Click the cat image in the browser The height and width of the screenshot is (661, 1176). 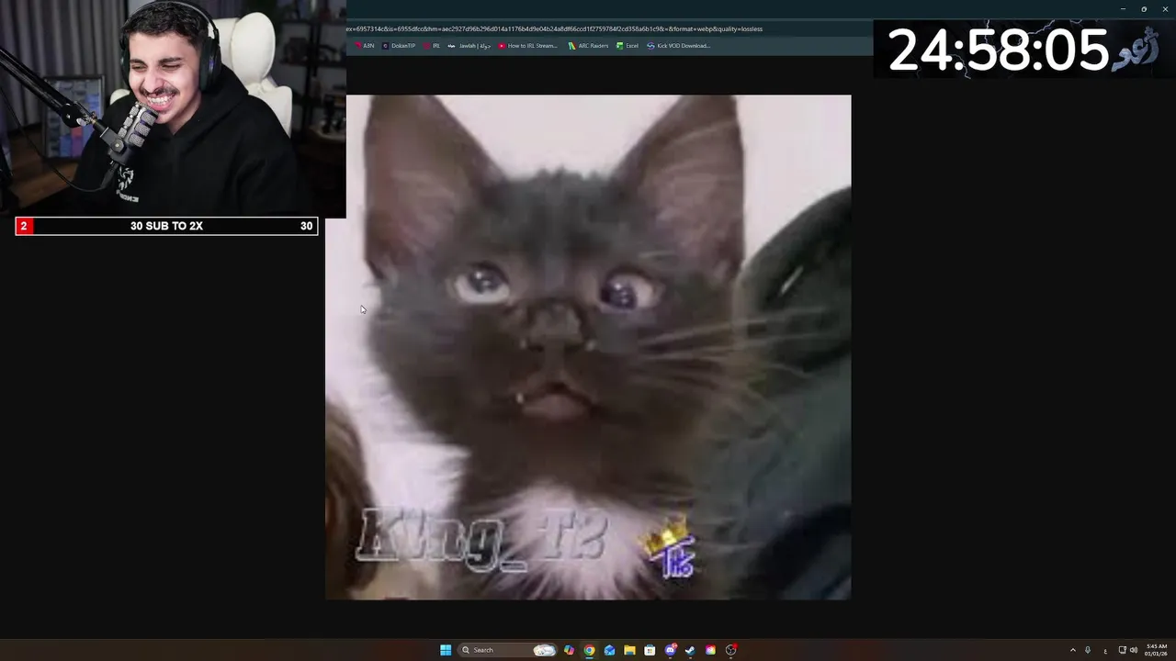[x=588, y=347]
